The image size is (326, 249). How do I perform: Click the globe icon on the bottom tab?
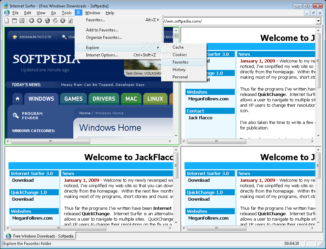(8, 236)
